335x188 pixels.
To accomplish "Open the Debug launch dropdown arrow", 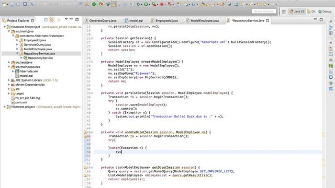I will pyautogui.click(x=142, y=4).
